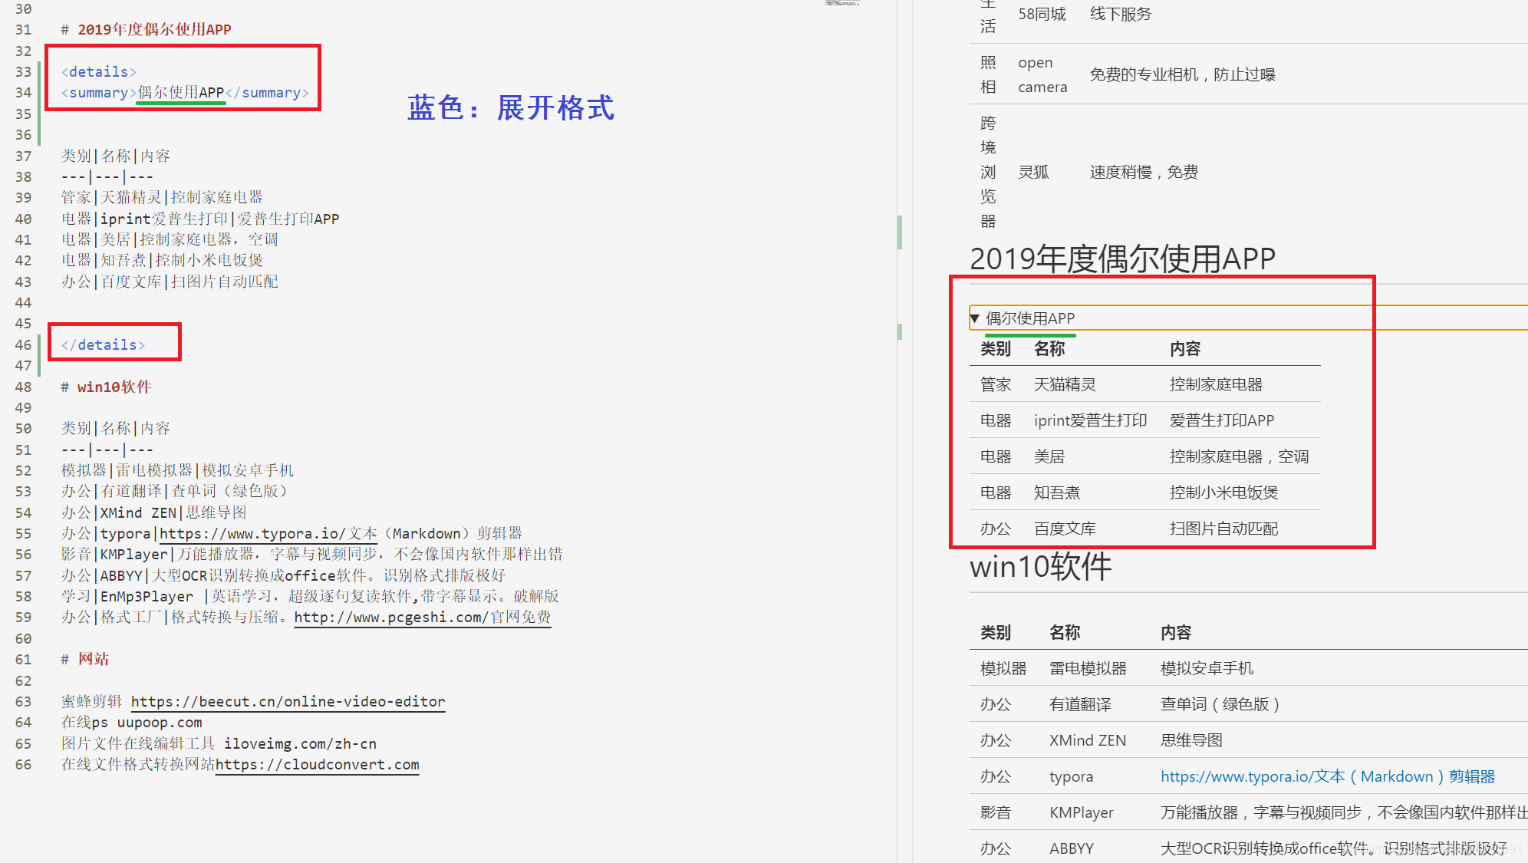Click line number 46 in the gutter
The image size is (1528, 863).
(x=24, y=345)
